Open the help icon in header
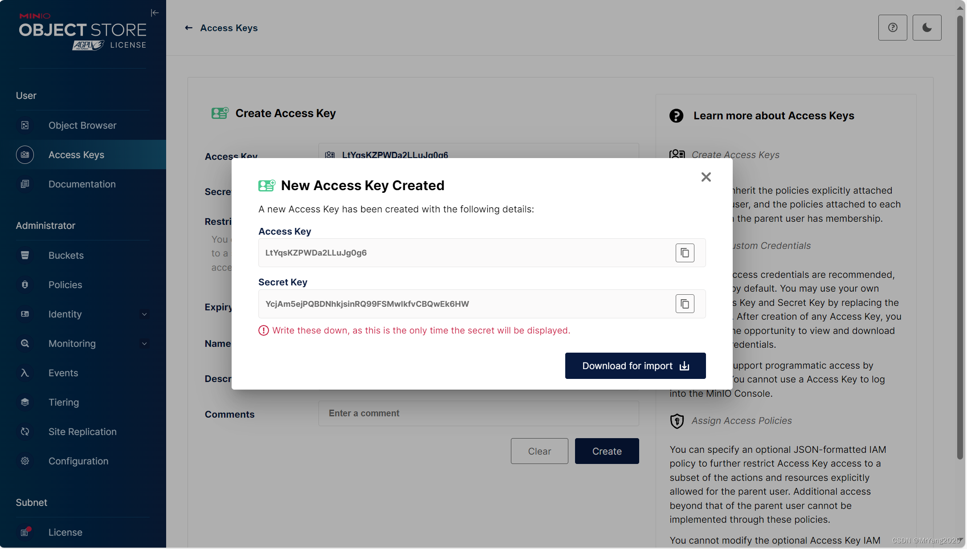This screenshot has width=967, height=549. [x=893, y=28]
